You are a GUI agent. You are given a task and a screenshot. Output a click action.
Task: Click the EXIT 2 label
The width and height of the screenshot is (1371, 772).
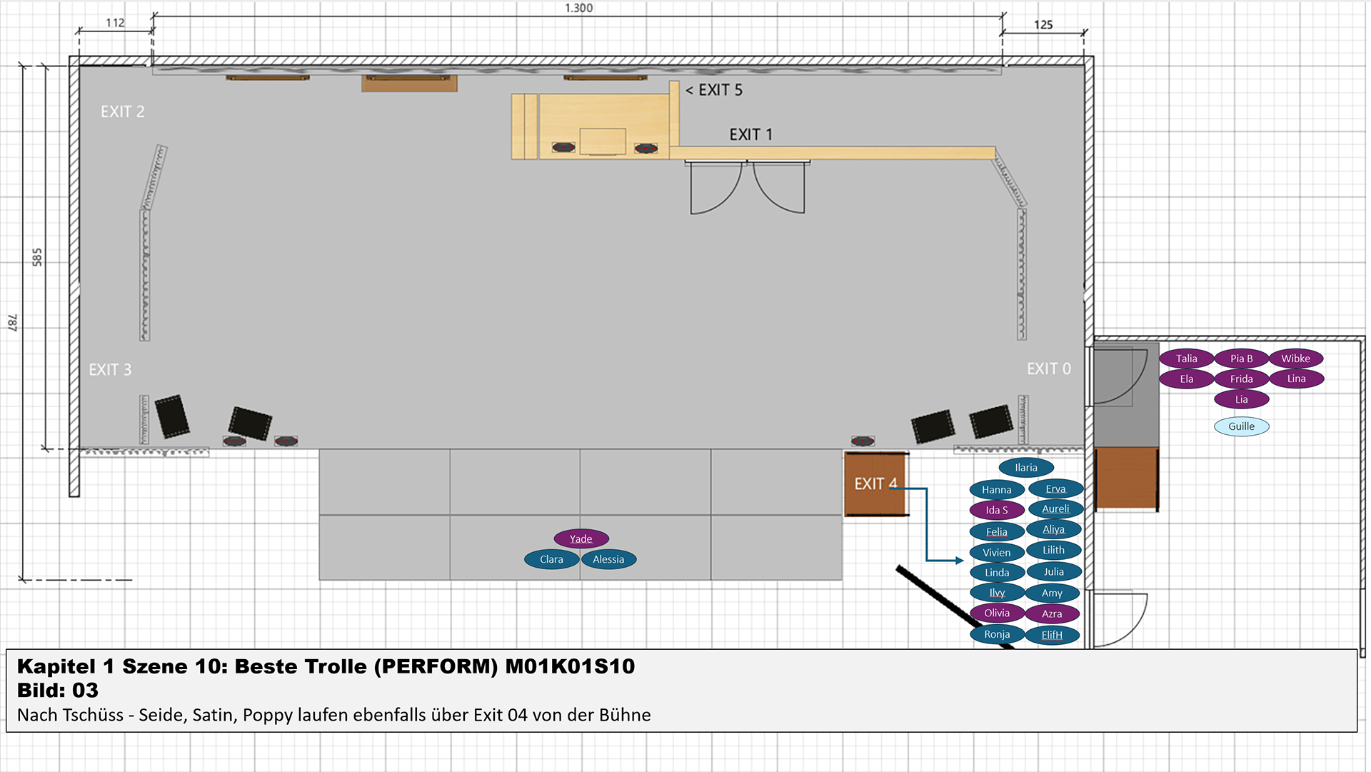[x=122, y=111]
